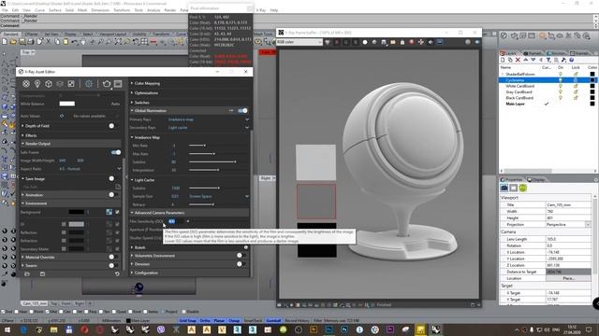This screenshot has height=336, width=599.
Task: Click the load settings folder icon in Asset Editor
Action: 27,273
